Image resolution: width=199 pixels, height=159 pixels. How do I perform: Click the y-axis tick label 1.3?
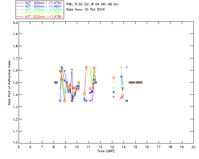pos(15,107)
